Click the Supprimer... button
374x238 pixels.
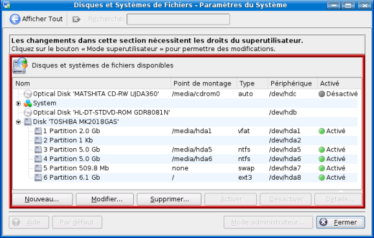[x=169, y=199]
